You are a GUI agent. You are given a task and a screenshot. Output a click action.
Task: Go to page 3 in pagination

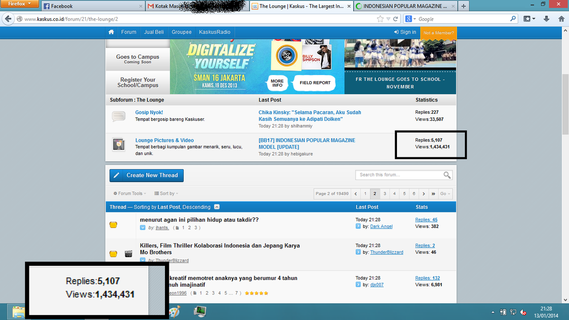point(385,194)
